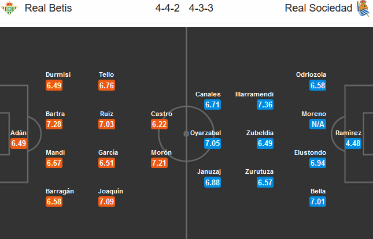Select Moreno's N/A rating badge
This screenshot has height=239, width=373.
(317, 125)
